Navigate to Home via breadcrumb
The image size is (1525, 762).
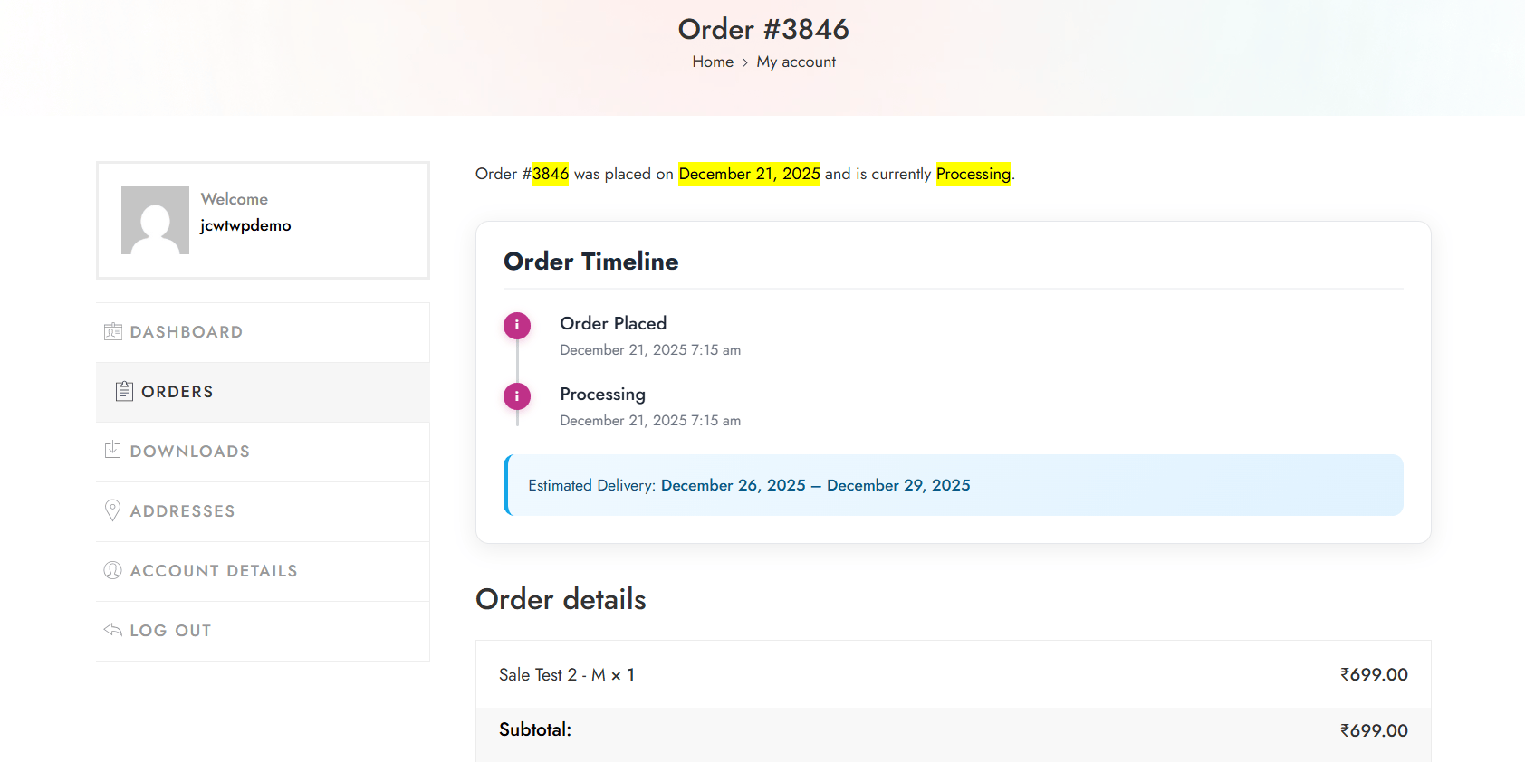[713, 62]
